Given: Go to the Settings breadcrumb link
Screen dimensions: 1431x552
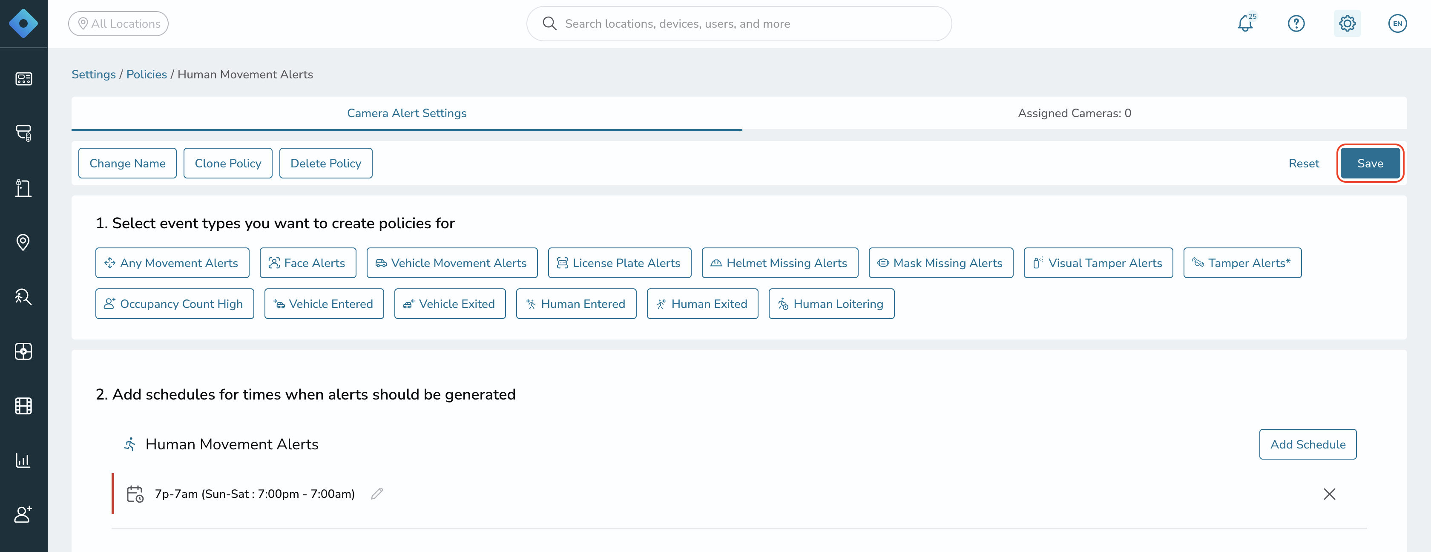Looking at the screenshot, I should [x=93, y=75].
